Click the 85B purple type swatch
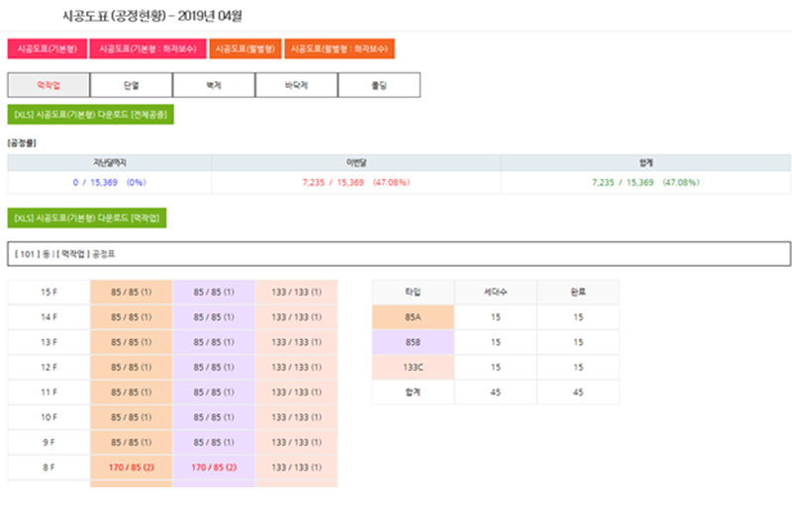 pos(413,343)
